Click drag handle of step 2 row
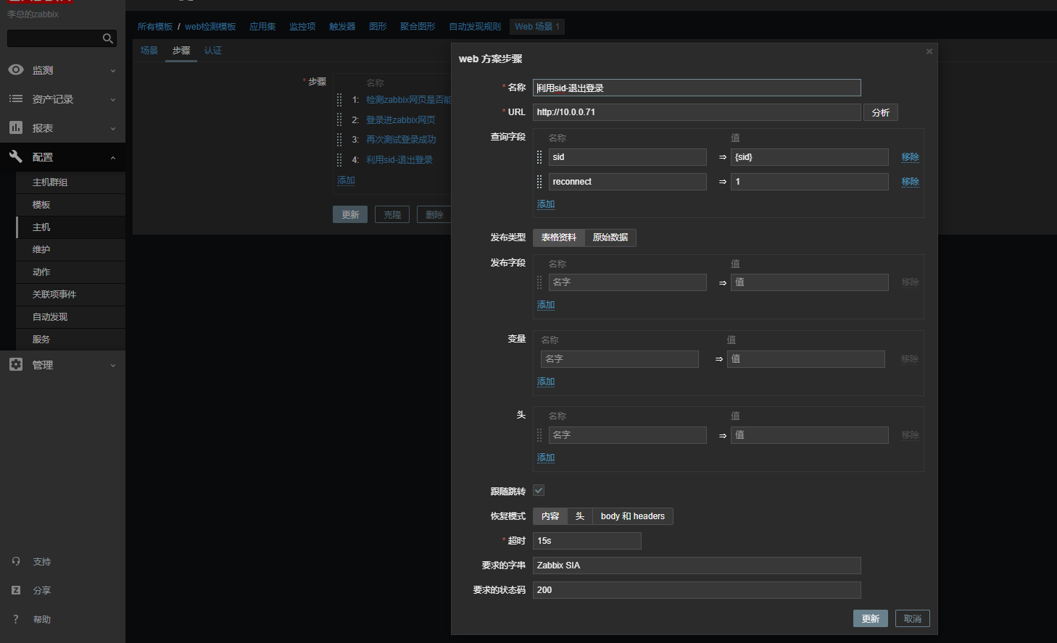The width and height of the screenshot is (1057, 643). pos(339,119)
